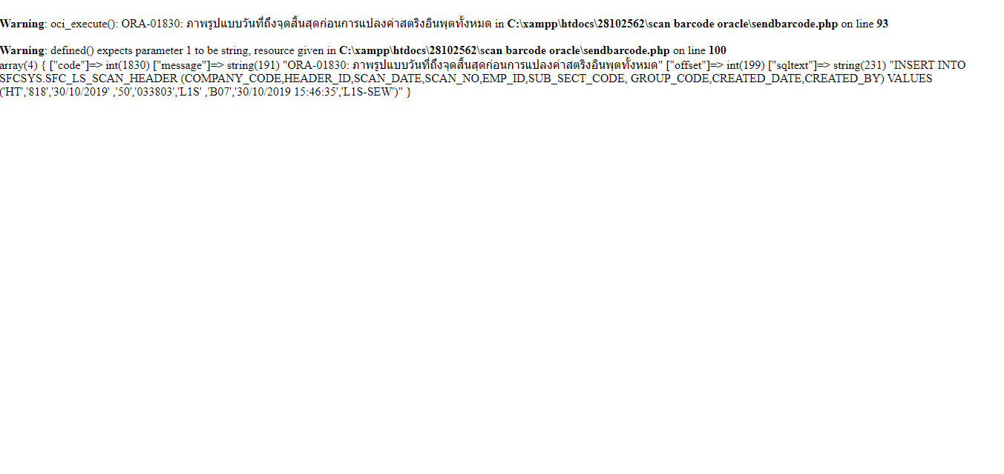Click the oci_execute() function name

(84, 24)
